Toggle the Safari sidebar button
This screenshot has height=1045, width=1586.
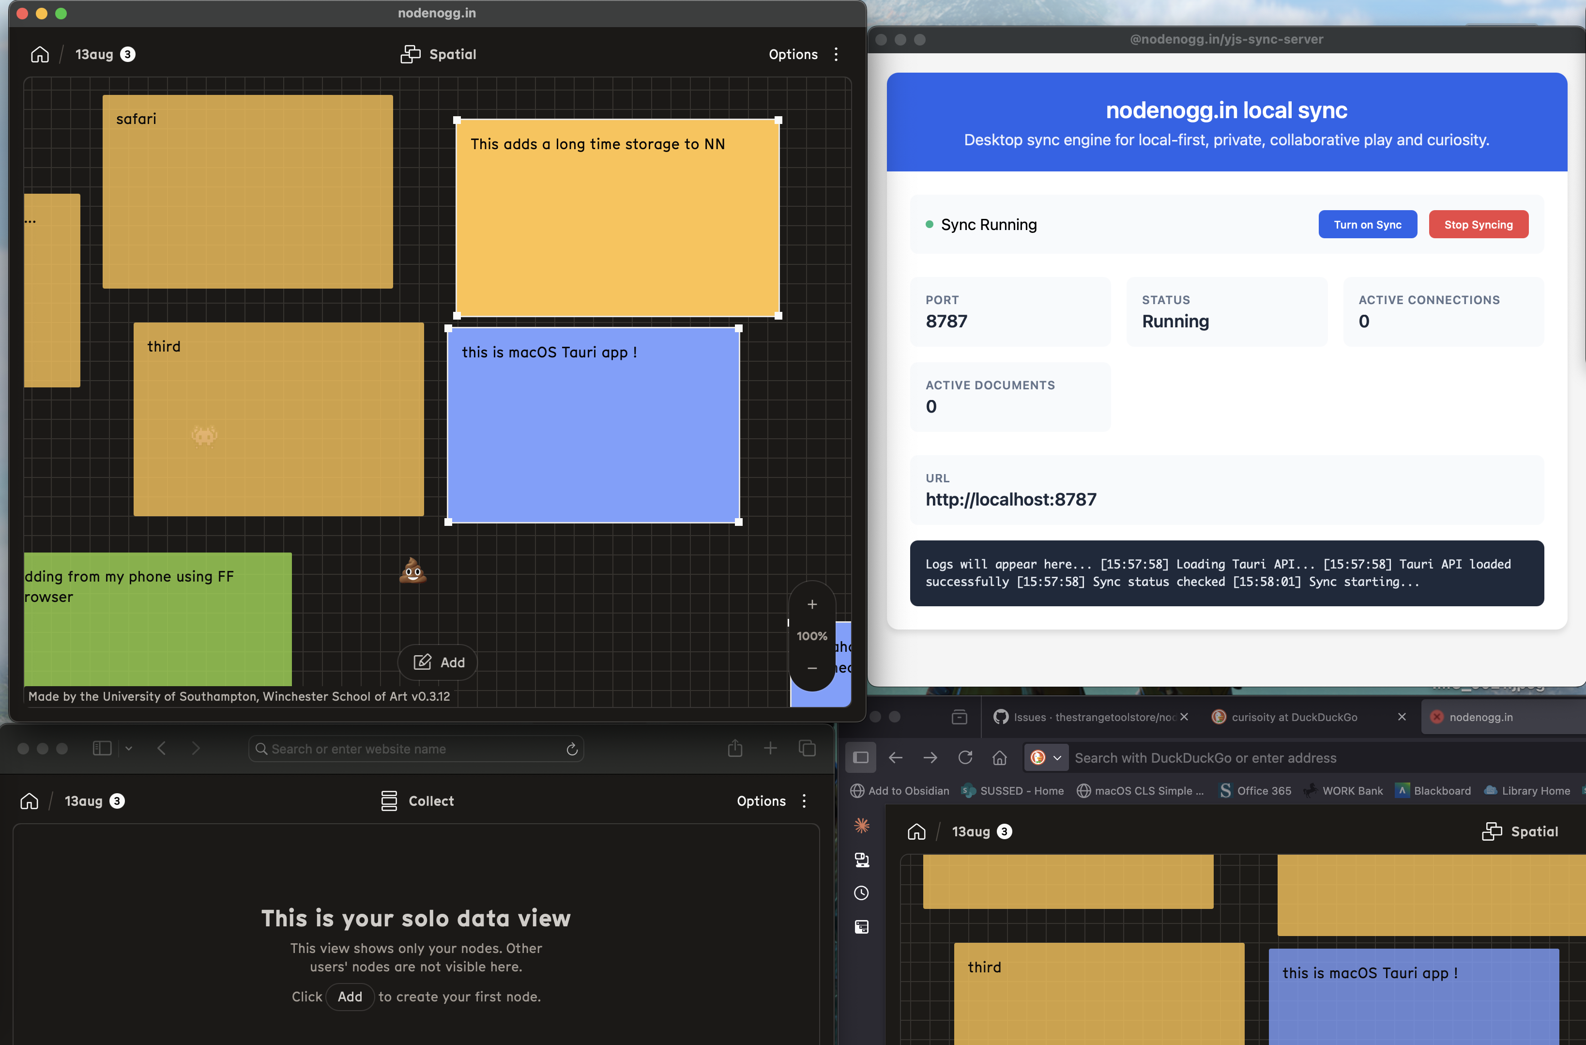[102, 749]
